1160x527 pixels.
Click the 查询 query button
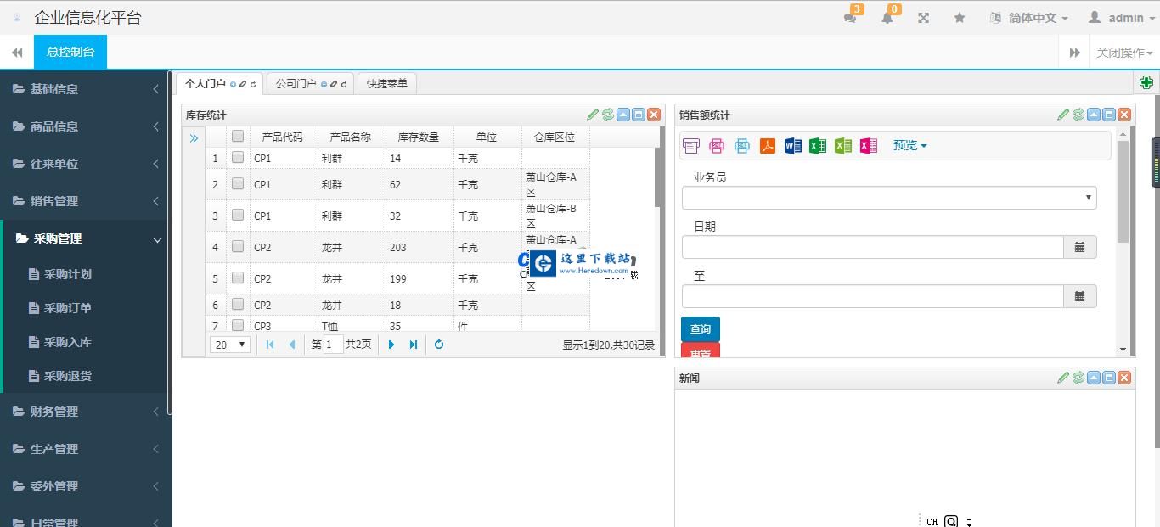tap(700, 329)
